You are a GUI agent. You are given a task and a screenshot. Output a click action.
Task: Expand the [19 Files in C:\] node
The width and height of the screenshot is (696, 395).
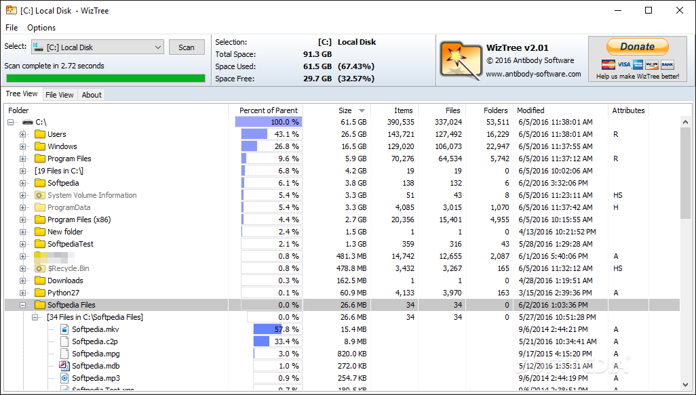click(x=22, y=171)
